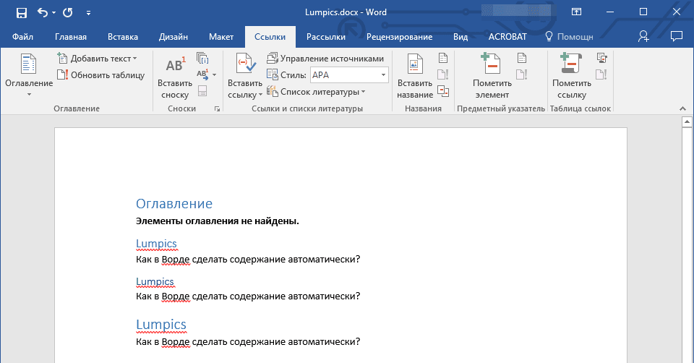Click the Помощник lightbulb search field
This screenshot has height=363, width=694.
click(x=569, y=37)
